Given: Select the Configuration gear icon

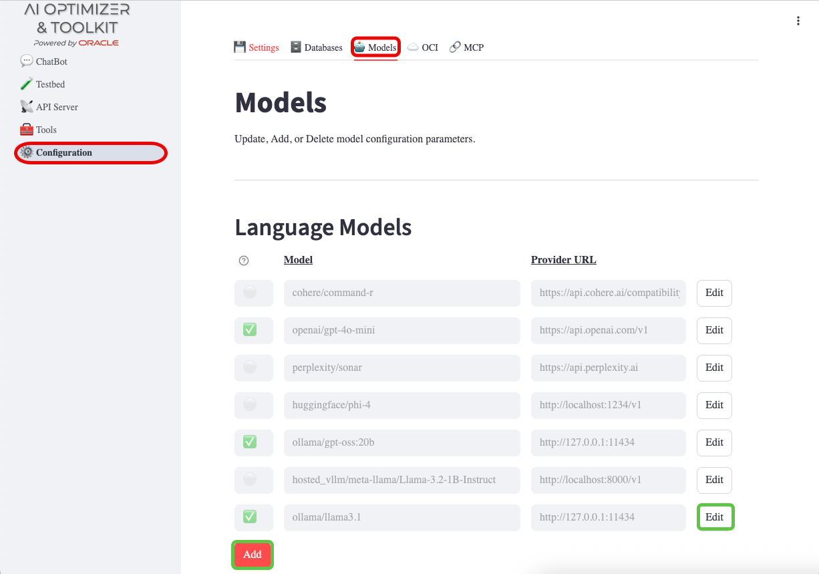Looking at the screenshot, I should [26, 152].
